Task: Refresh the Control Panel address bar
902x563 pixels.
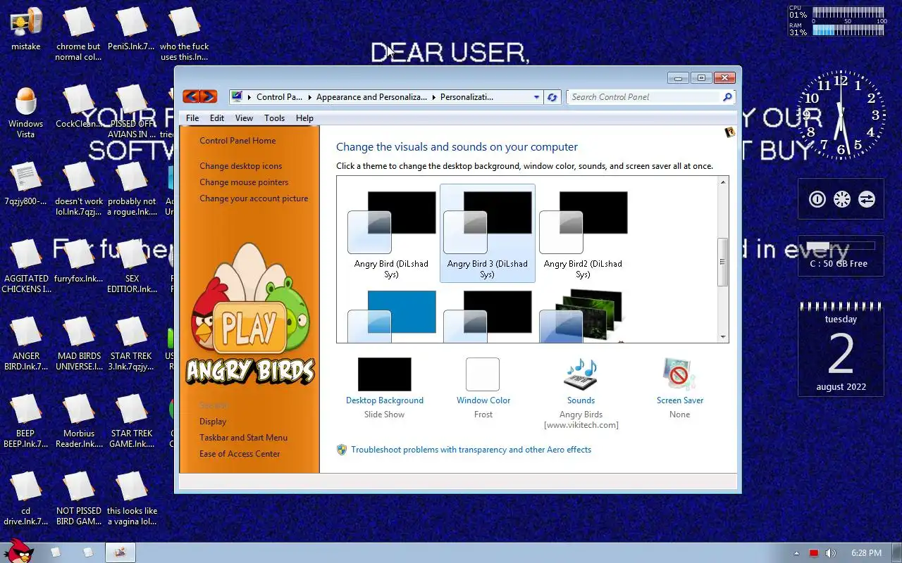Action: click(x=552, y=97)
